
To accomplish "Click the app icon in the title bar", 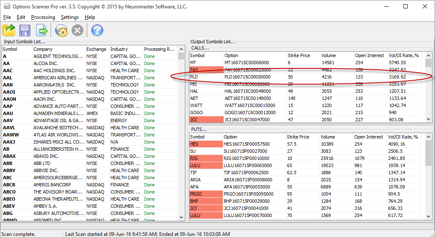I will point(7,6).
